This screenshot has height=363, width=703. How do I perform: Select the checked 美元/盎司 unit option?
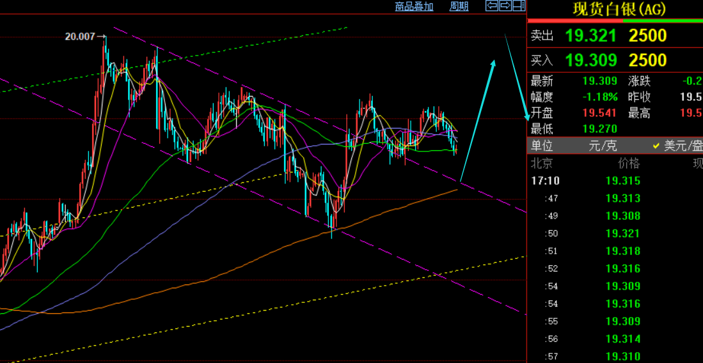click(x=677, y=146)
